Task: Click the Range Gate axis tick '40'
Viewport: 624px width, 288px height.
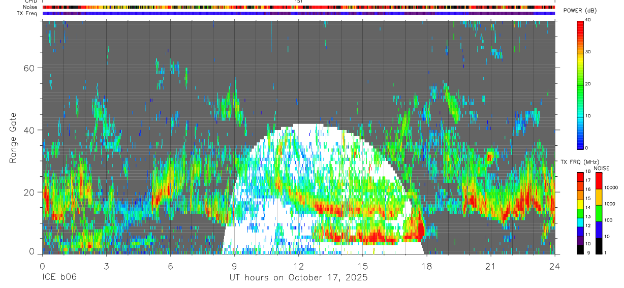Action: pos(29,130)
